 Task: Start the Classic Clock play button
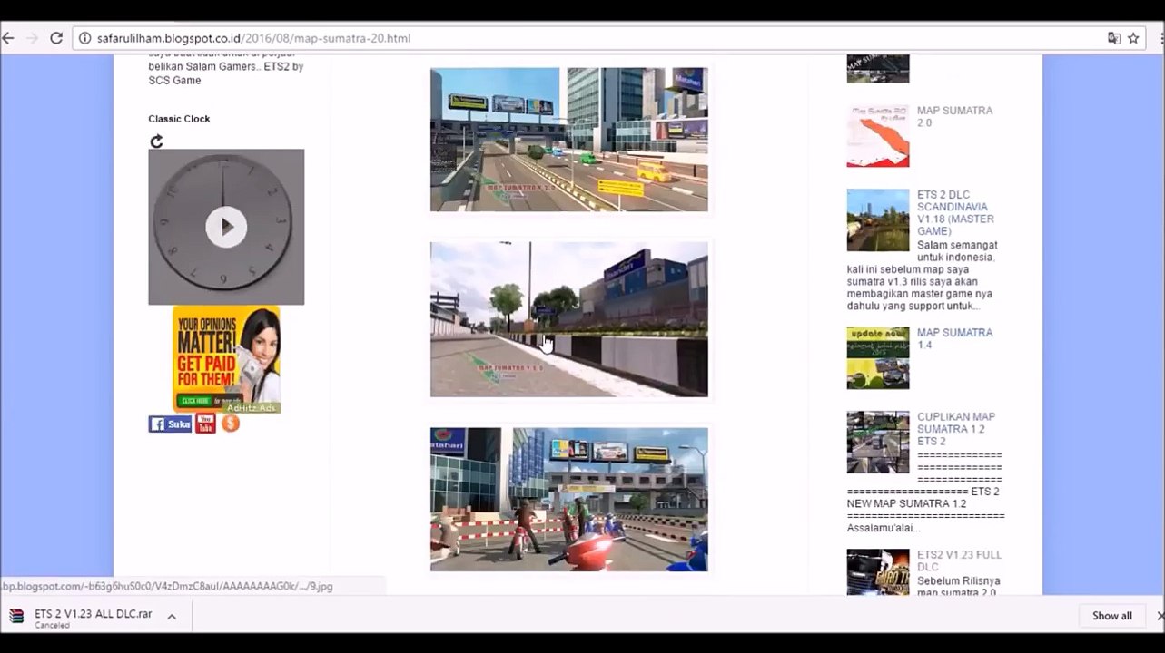[226, 227]
